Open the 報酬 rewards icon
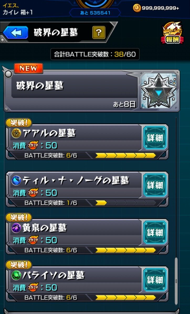The height and width of the screenshot is (314, 190). (x=172, y=33)
